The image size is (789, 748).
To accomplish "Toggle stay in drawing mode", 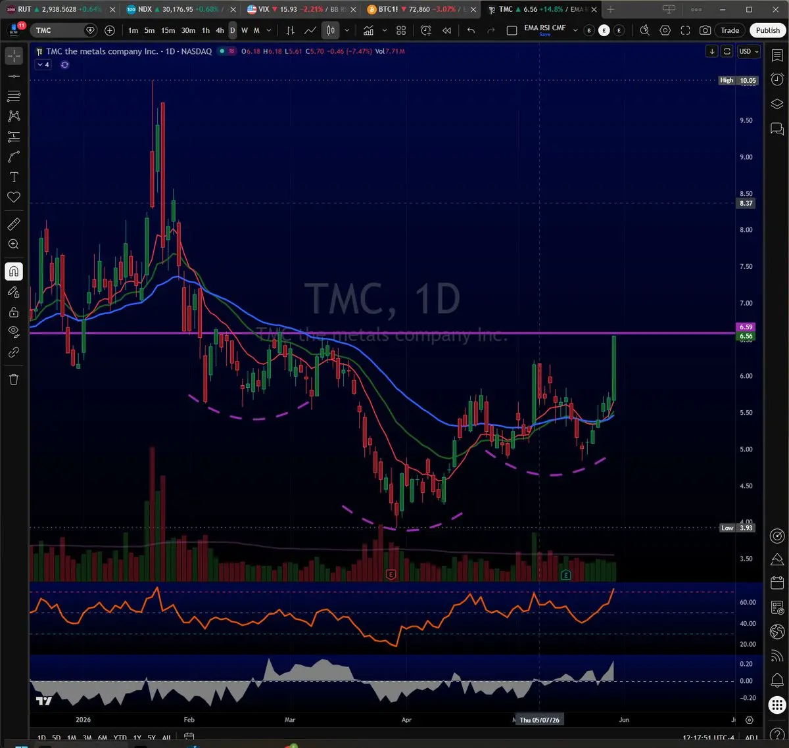I will click(x=14, y=292).
